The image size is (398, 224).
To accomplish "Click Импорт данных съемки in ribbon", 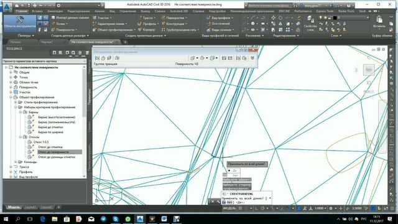I will pos(70,17).
